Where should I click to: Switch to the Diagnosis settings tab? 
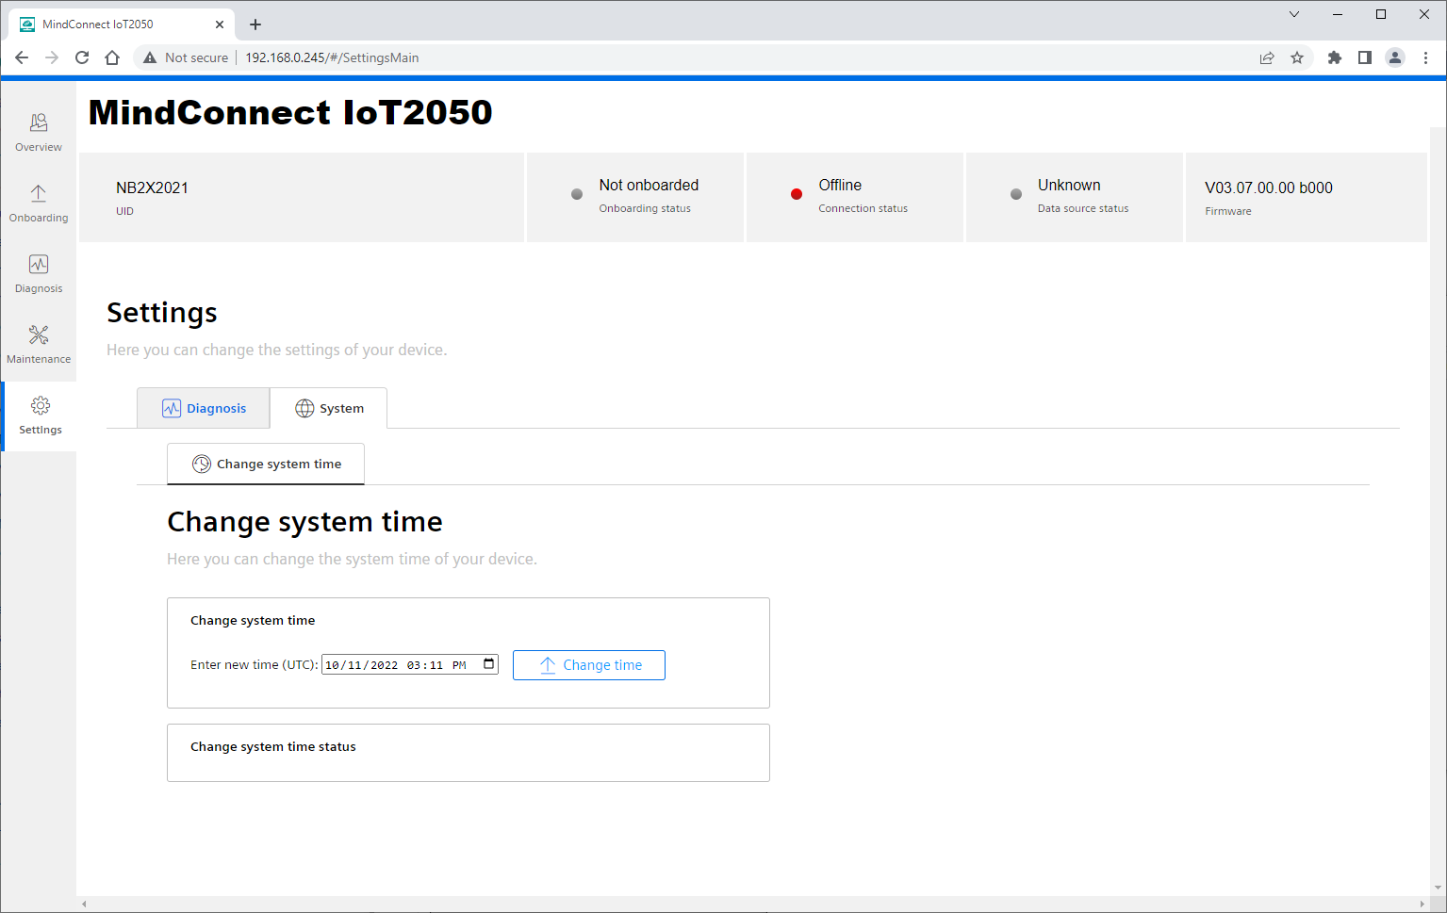click(204, 408)
